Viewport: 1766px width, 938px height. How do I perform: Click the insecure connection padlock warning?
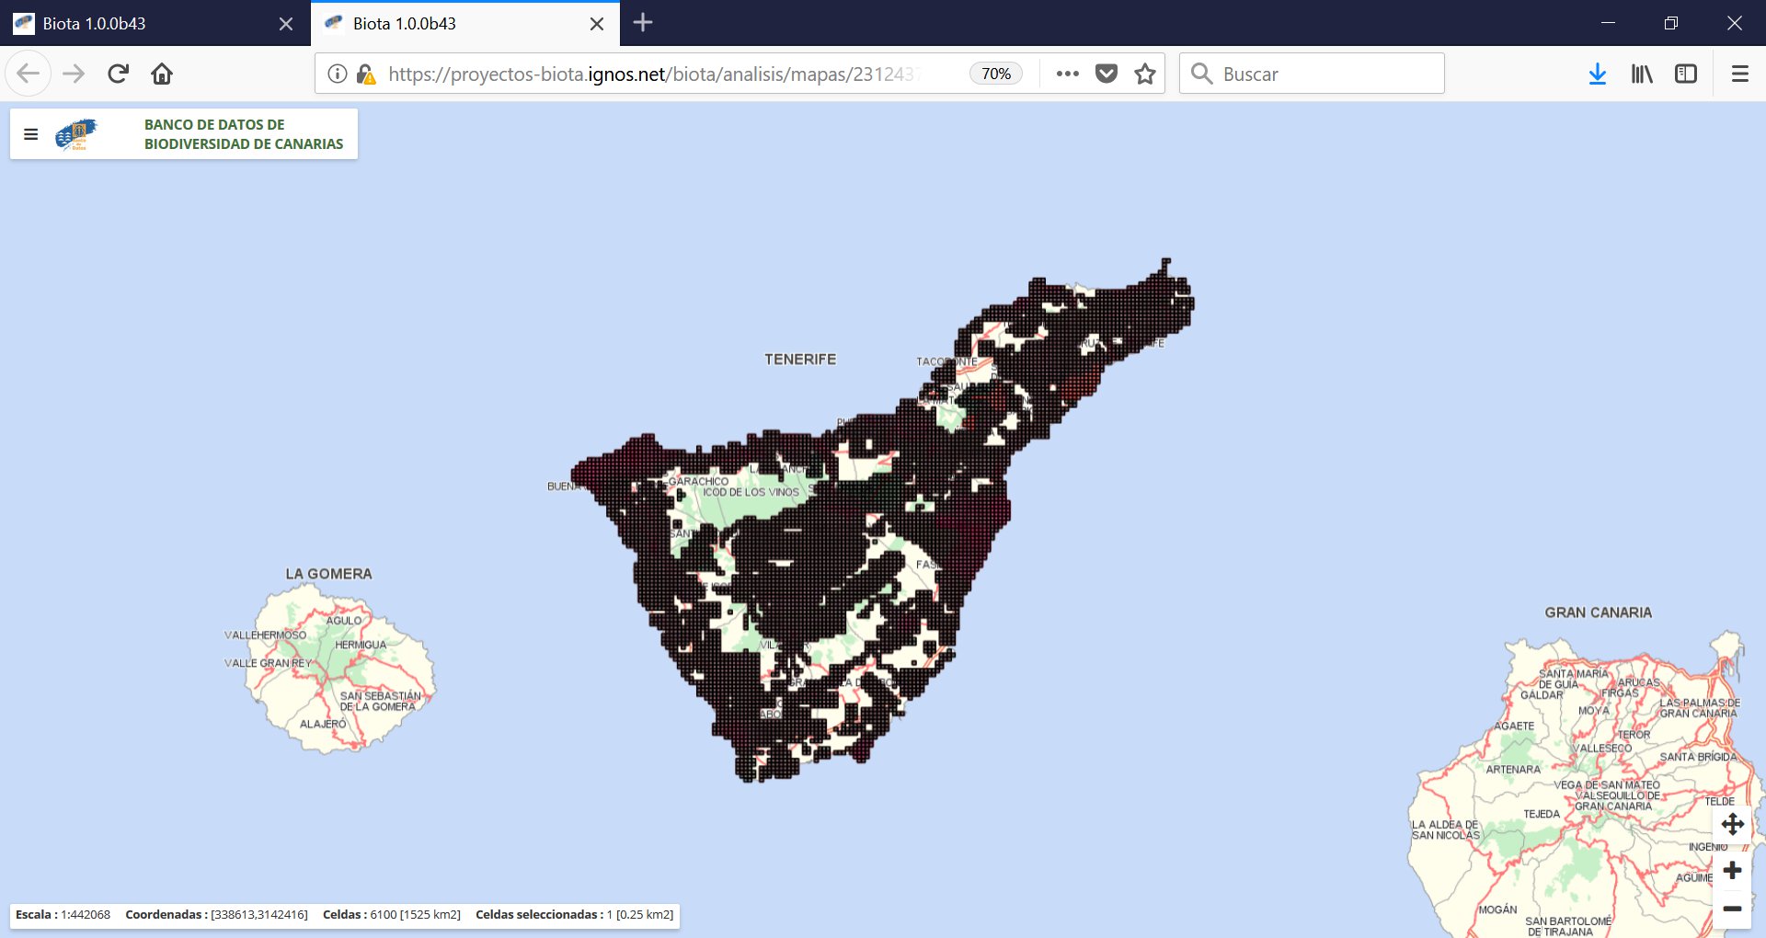pos(365,74)
